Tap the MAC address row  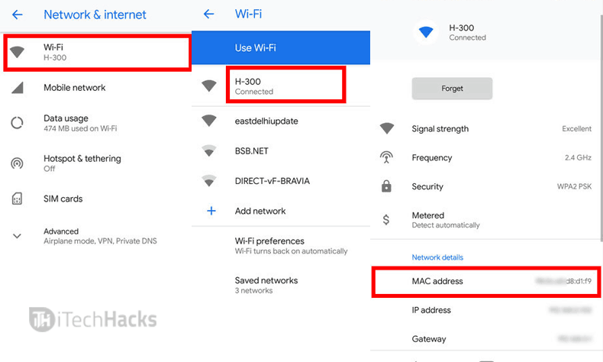click(x=485, y=282)
